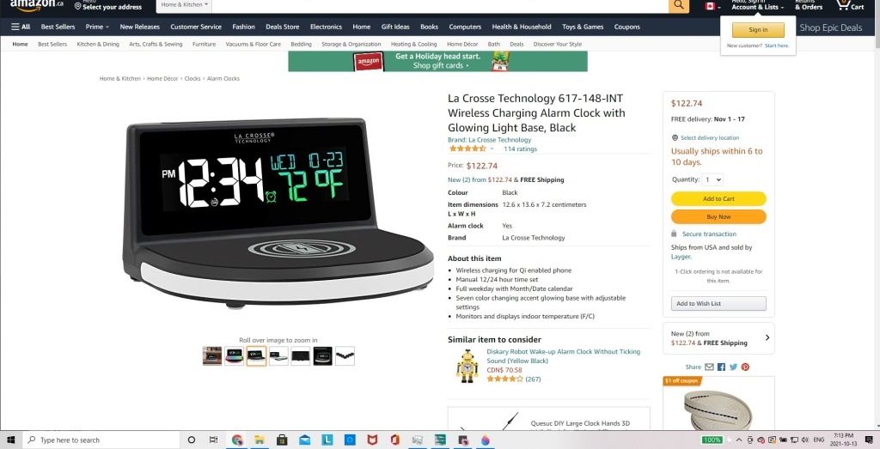
Task: Open Deals Store in navigation bar
Action: coord(282,27)
